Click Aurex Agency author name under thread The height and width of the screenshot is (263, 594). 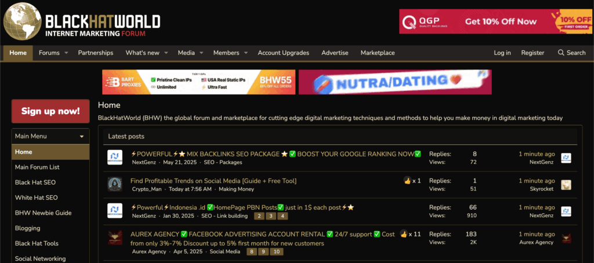(x=149, y=251)
